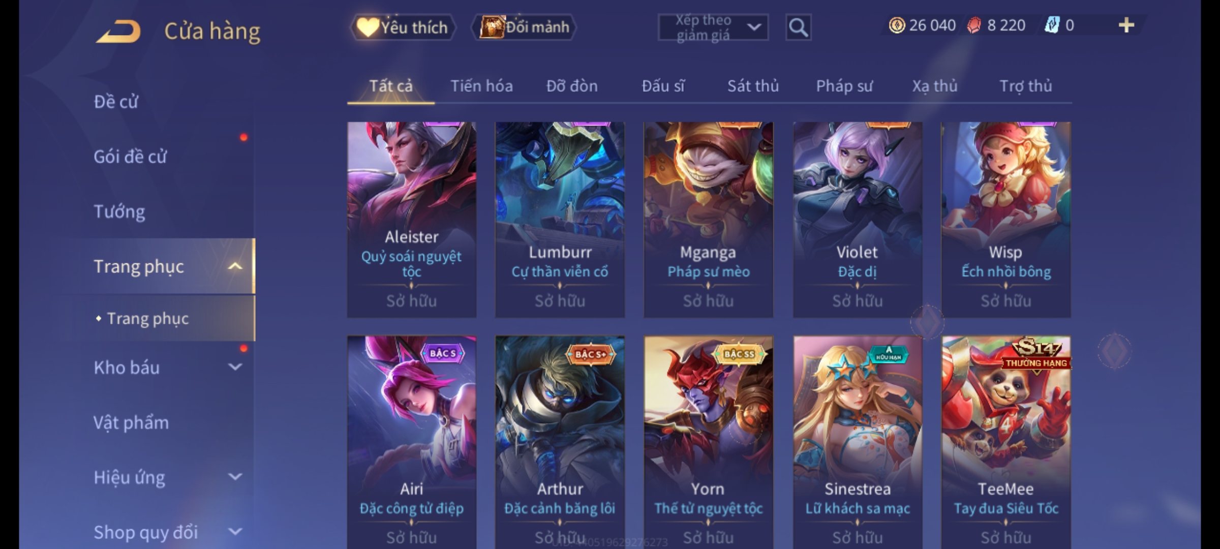Open Đổi mảnh fragment exchange

525,27
